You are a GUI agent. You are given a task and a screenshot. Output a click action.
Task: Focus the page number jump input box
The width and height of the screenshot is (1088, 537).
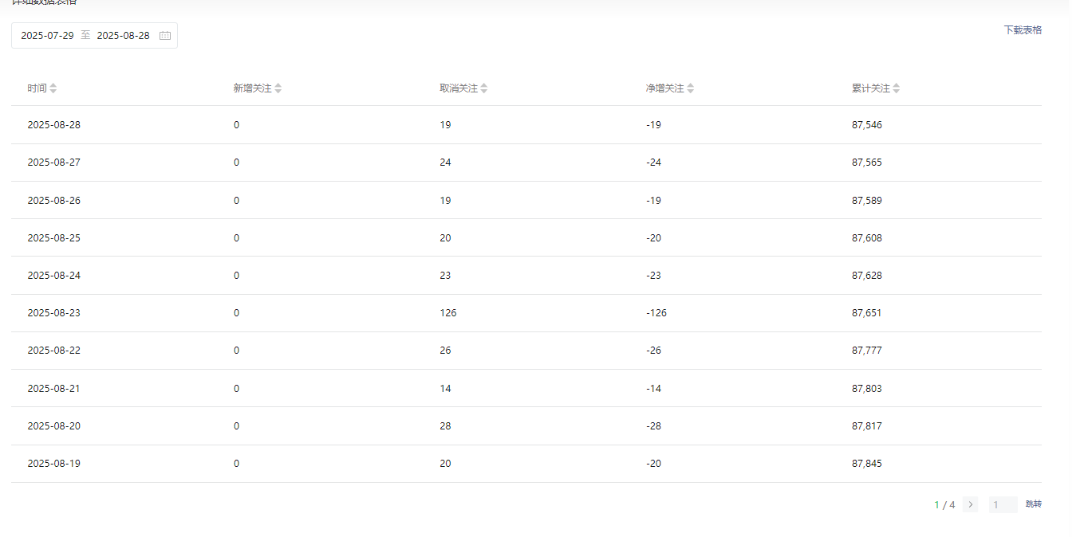point(1003,504)
